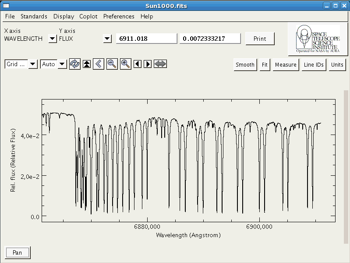Expand the Grid options dropdown
The height and width of the screenshot is (263, 350).
tap(32, 64)
